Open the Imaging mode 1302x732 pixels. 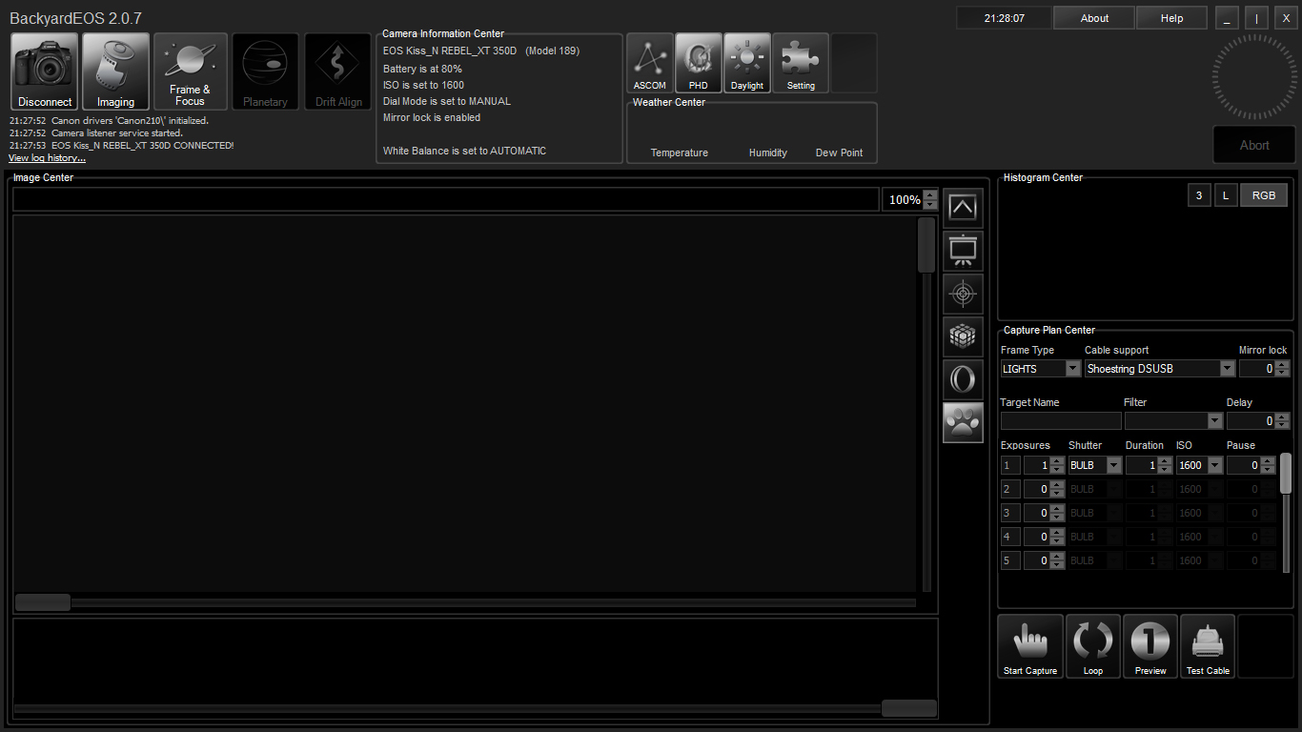pyautogui.click(x=115, y=71)
